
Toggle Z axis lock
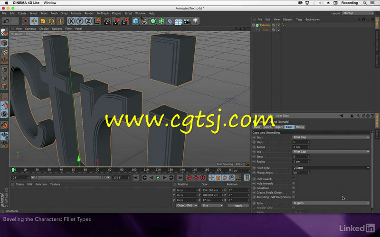88,21
